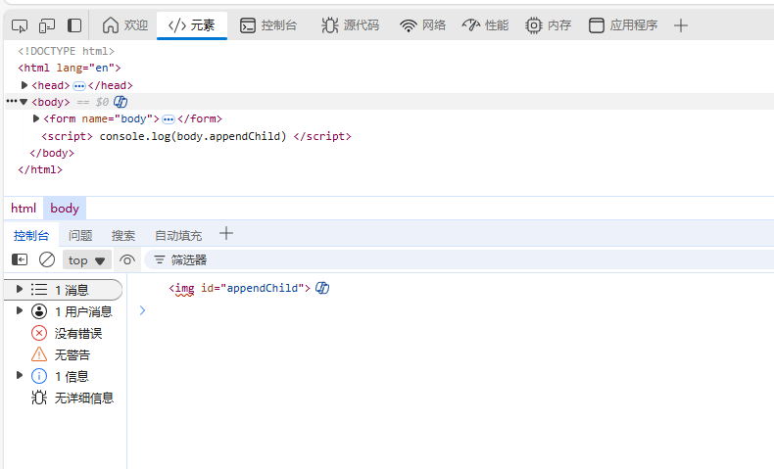The width and height of the screenshot is (774, 469).
Task: Select the <html lang="en"> line
Action: (x=70, y=68)
